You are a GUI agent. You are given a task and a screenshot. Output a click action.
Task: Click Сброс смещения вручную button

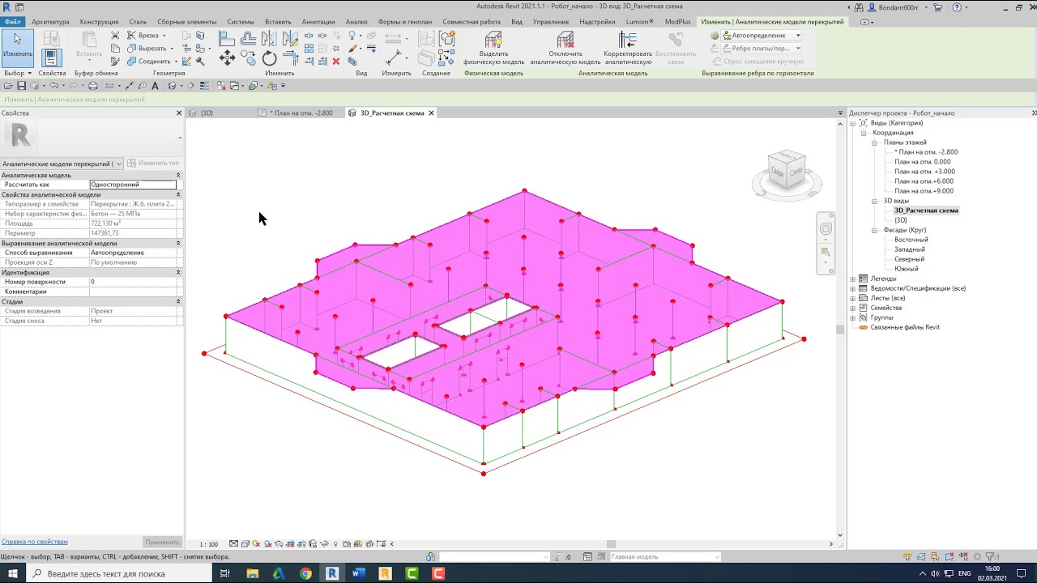(757, 62)
